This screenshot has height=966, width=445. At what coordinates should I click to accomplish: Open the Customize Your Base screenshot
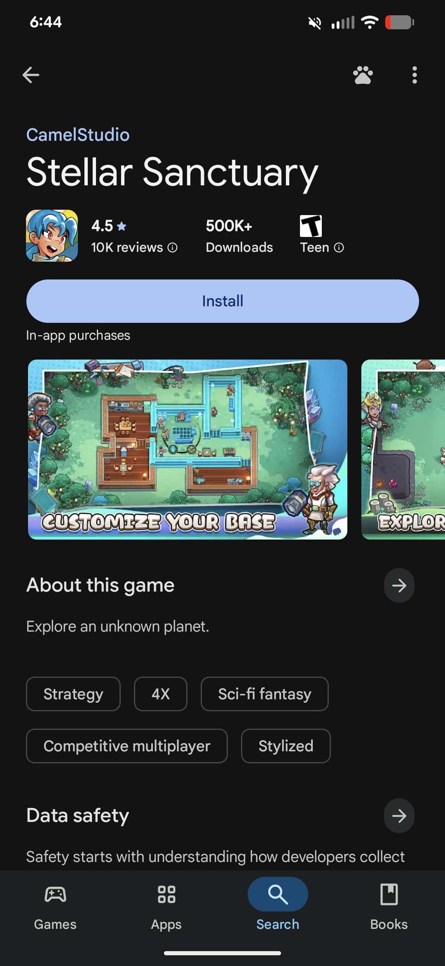pyautogui.click(x=187, y=450)
